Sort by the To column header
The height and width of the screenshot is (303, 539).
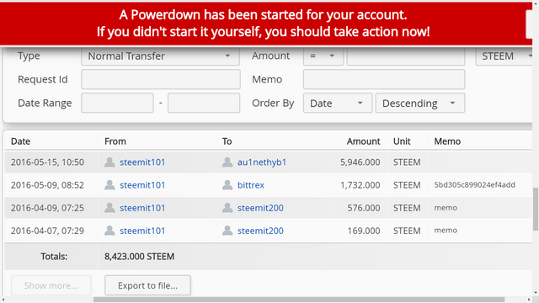point(227,141)
